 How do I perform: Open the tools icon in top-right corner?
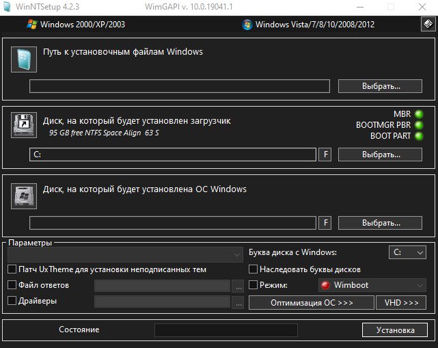[428, 24]
